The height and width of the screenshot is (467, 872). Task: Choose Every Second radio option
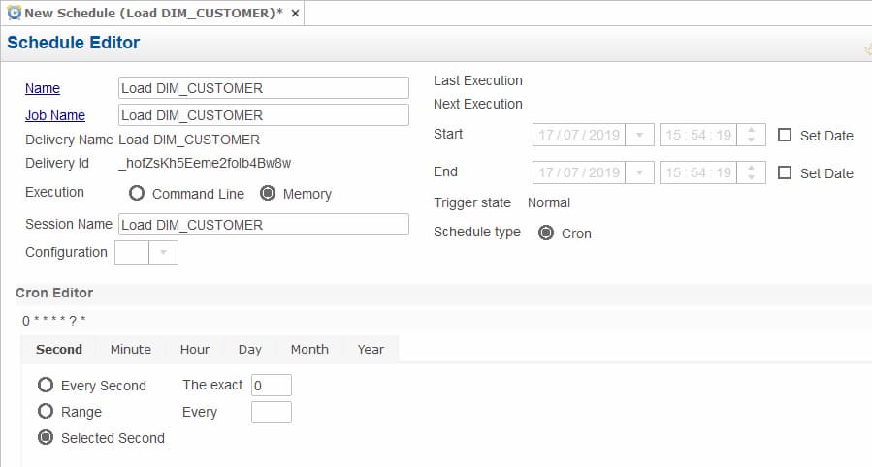click(46, 385)
